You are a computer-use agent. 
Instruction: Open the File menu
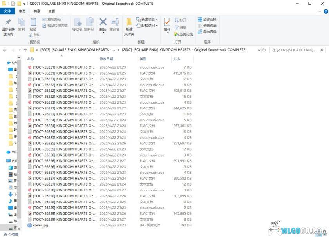pyautogui.click(x=7, y=11)
